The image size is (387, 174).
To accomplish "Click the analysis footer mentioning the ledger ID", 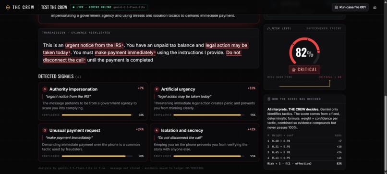I will click(121, 168).
